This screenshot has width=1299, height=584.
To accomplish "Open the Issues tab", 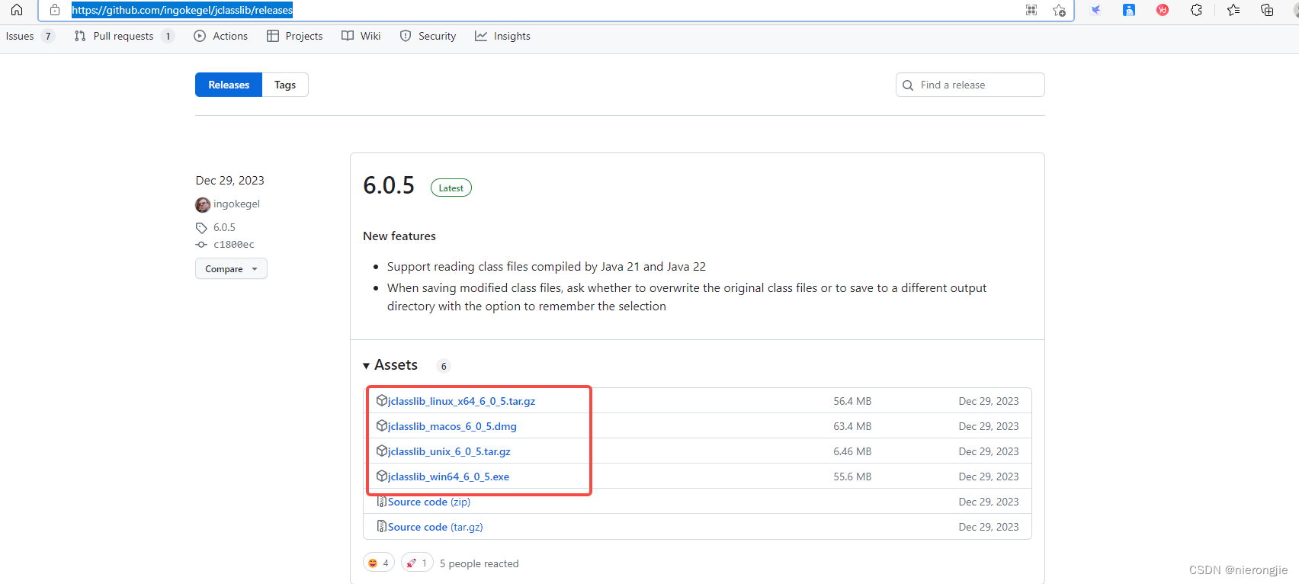I will pos(29,36).
